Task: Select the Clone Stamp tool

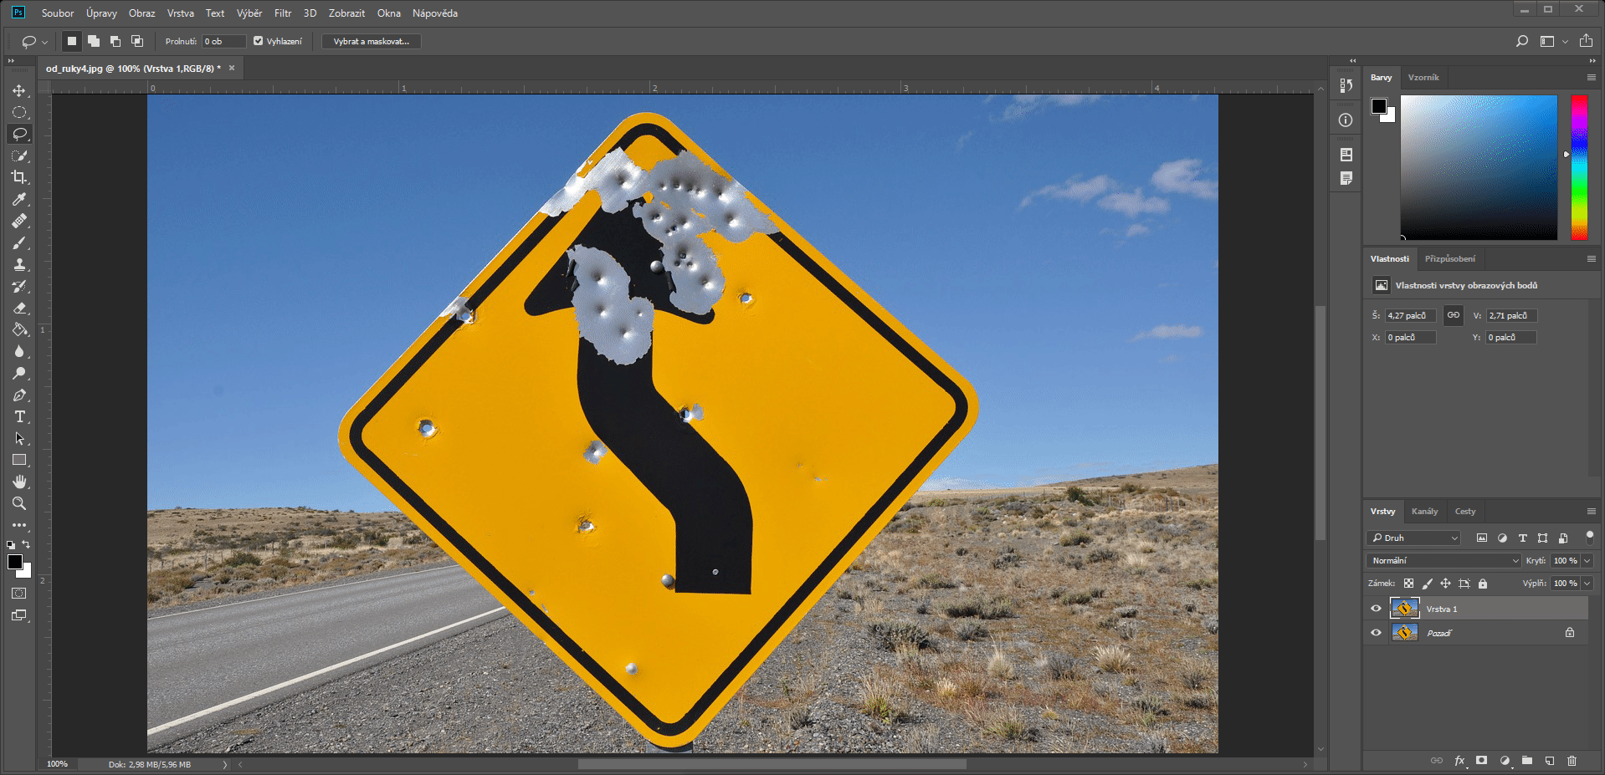Action: pyautogui.click(x=19, y=264)
